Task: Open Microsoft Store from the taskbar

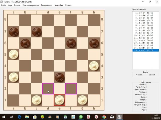Action: 35,117
